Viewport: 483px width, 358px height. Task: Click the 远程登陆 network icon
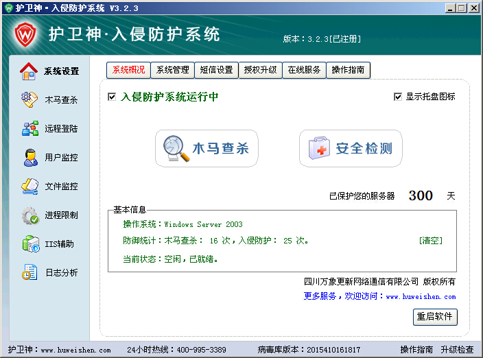click(30, 128)
